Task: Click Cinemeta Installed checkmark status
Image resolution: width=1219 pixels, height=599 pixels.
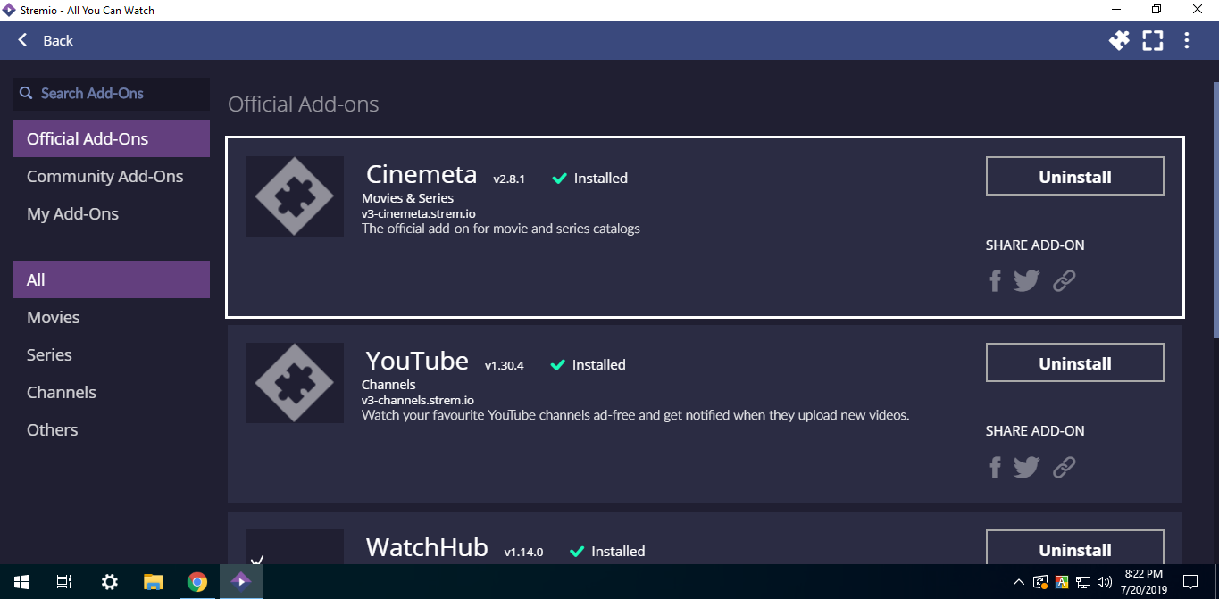Action: (x=589, y=178)
